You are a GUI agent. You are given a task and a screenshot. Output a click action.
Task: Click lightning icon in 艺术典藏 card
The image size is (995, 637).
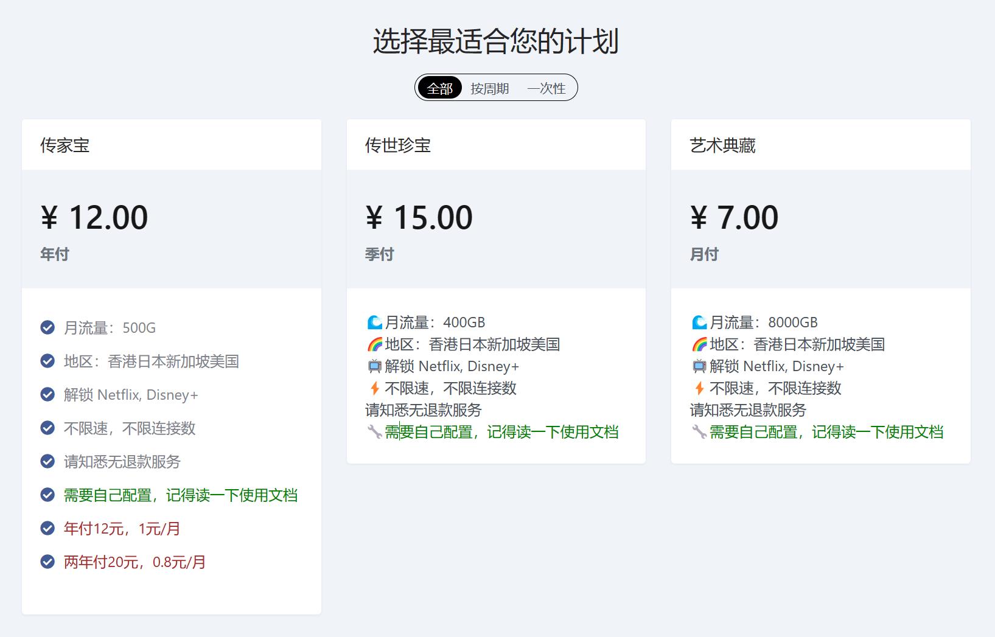(x=700, y=388)
